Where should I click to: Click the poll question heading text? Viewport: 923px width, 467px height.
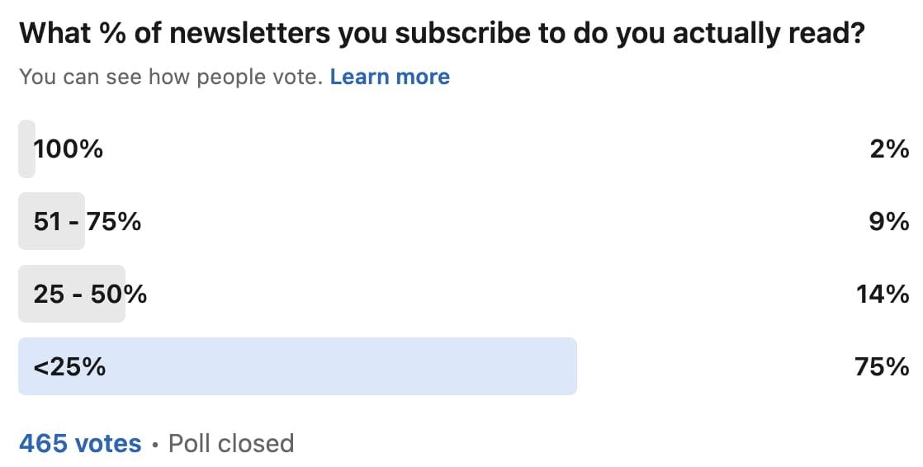pos(441,33)
